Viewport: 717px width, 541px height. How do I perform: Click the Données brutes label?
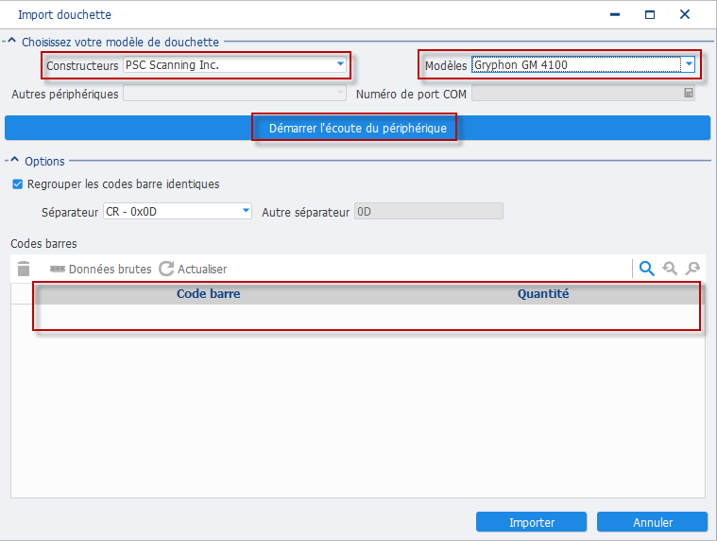pos(111,270)
